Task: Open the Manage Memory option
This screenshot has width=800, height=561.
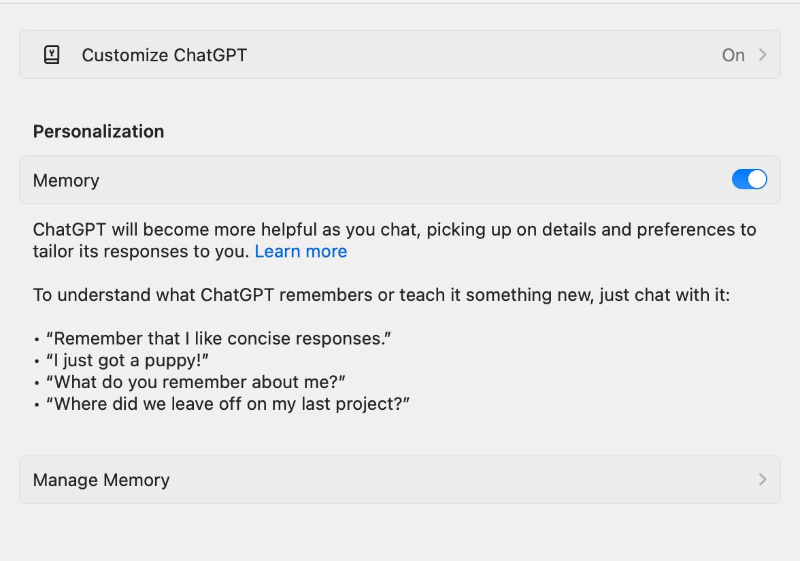Action: 101,480
